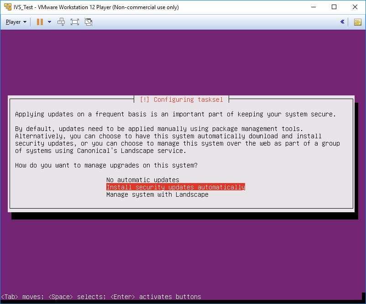Click the 'How do you want to manage upgrades' question
366x304 pixels.
(x=106, y=165)
